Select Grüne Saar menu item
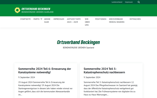The width and height of the screenshot is (157, 98). pos(47,20)
